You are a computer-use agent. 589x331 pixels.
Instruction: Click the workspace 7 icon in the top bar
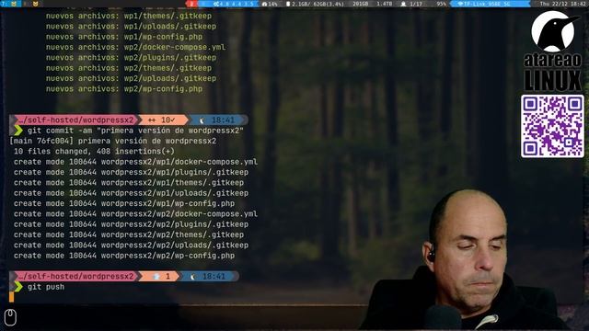(x=10, y=4)
